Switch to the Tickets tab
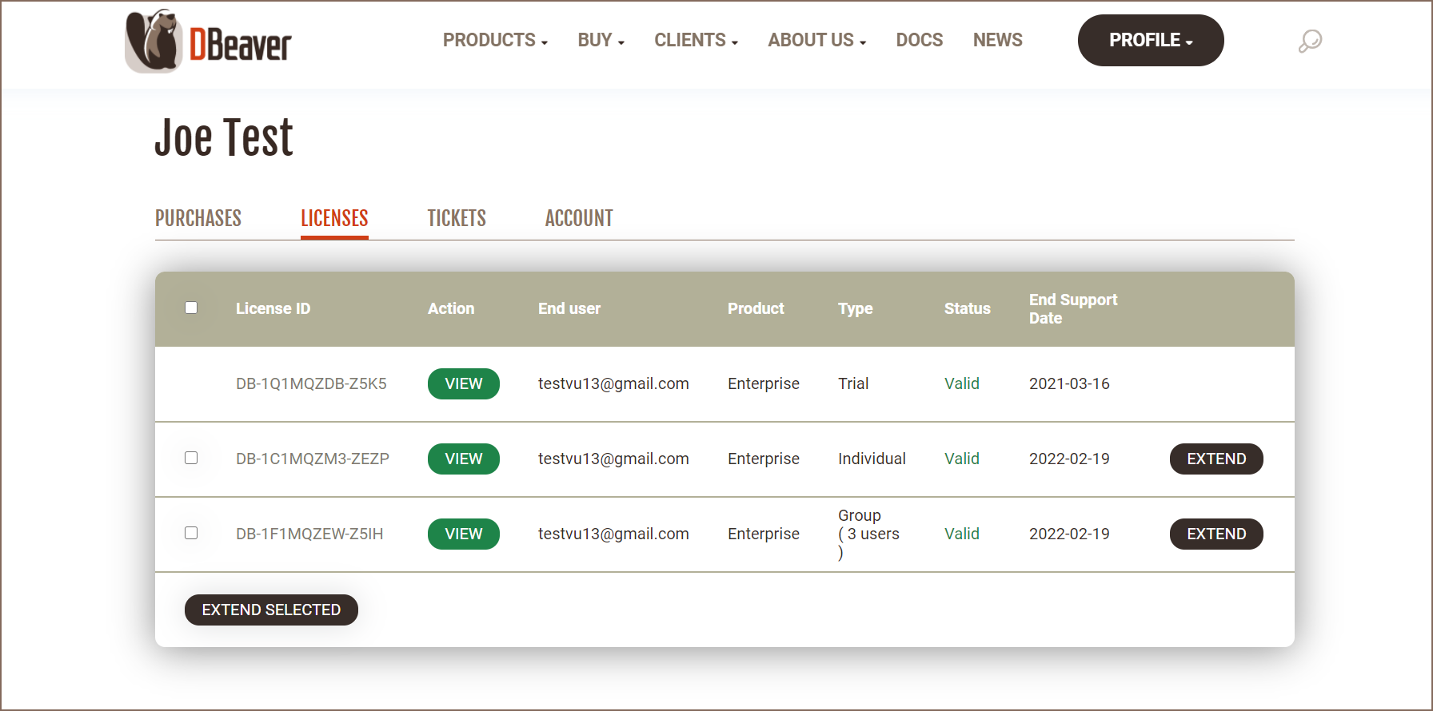This screenshot has height=711, width=1433. pos(457,218)
